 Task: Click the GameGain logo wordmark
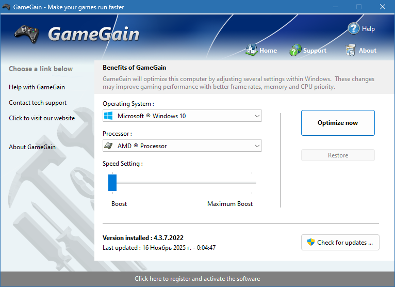tap(93, 34)
